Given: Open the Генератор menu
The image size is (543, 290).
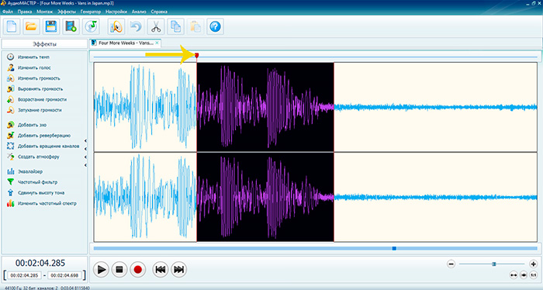Looking at the screenshot, I should coord(91,12).
